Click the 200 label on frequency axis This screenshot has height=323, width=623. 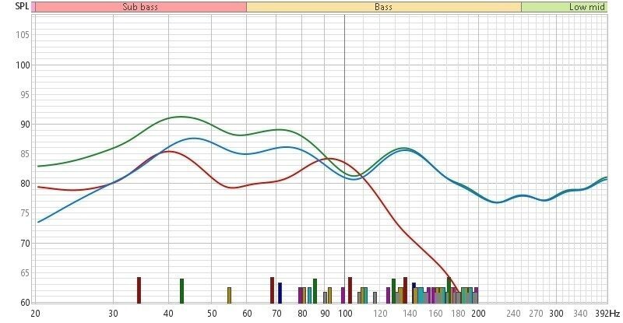click(477, 313)
